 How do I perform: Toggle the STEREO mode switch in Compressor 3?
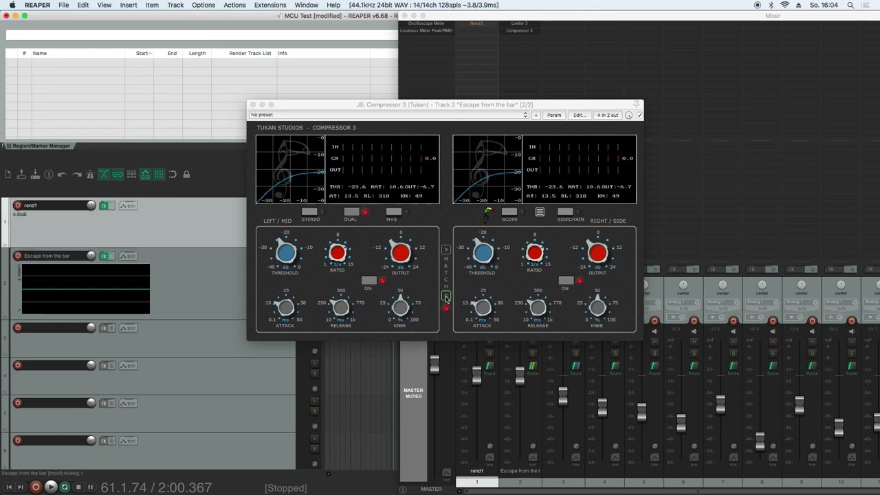click(309, 212)
